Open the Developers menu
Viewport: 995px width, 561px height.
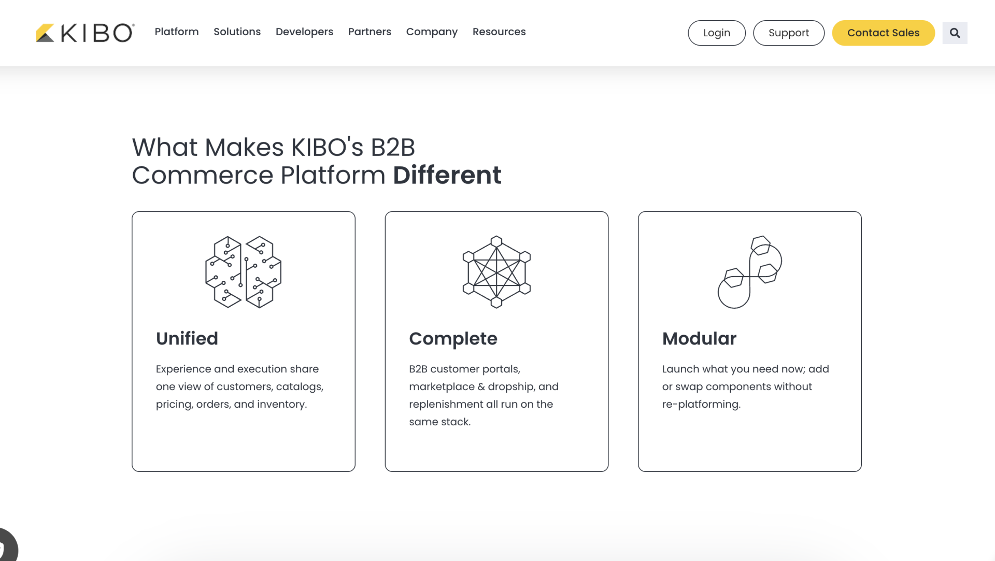305,32
